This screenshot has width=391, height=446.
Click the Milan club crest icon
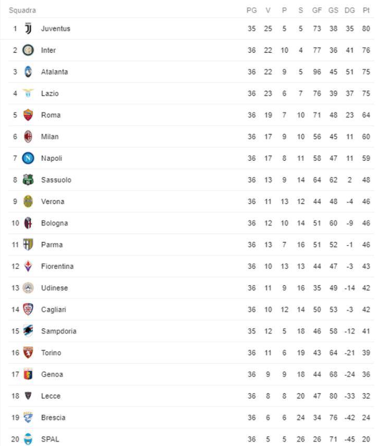click(x=28, y=137)
